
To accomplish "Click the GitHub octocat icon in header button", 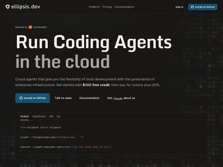I will pyautogui.click(x=192, y=7).
